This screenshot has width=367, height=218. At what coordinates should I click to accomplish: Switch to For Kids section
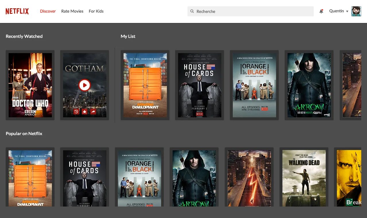pyautogui.click(x=96, y=11)
